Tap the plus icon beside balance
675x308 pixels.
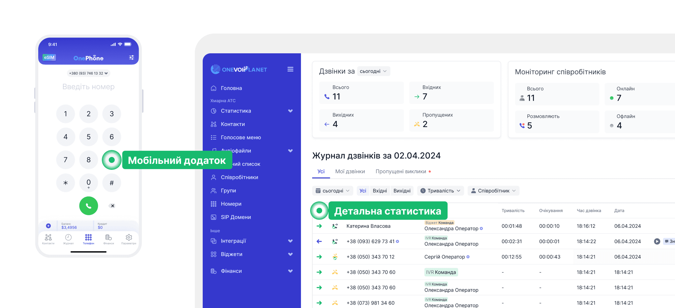(48, 226)
